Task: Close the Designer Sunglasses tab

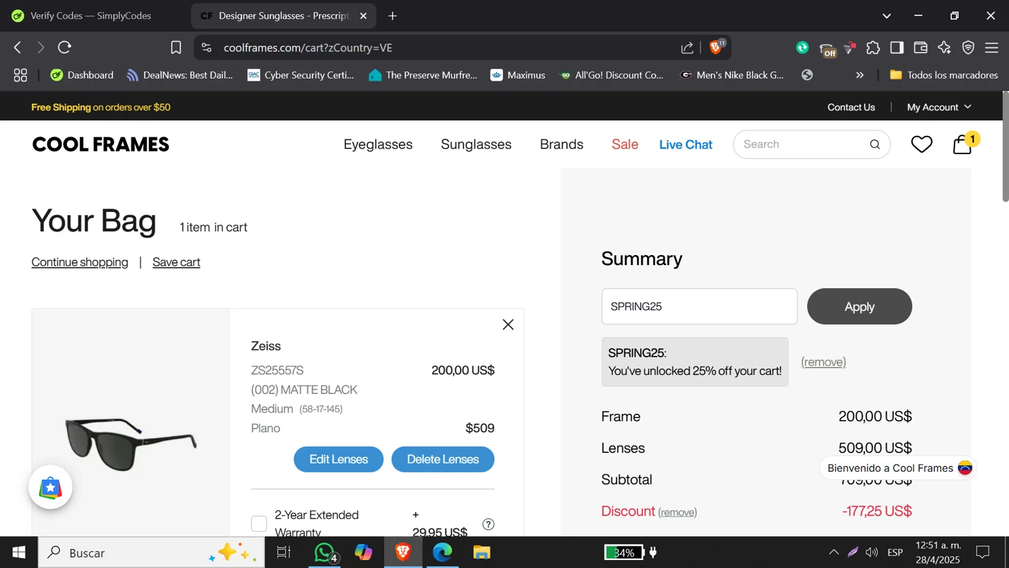Action: coord(363,15)
